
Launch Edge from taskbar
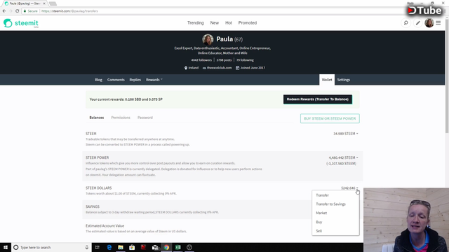109,247
